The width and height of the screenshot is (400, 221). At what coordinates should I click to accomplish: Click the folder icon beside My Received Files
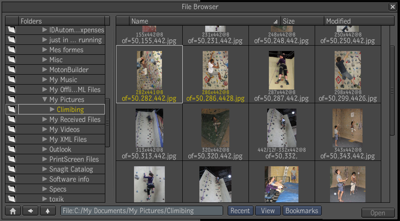click(x=12, y=119)
